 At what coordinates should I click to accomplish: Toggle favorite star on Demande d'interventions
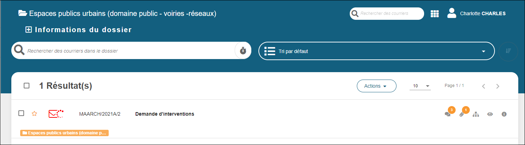pos(34,114)
